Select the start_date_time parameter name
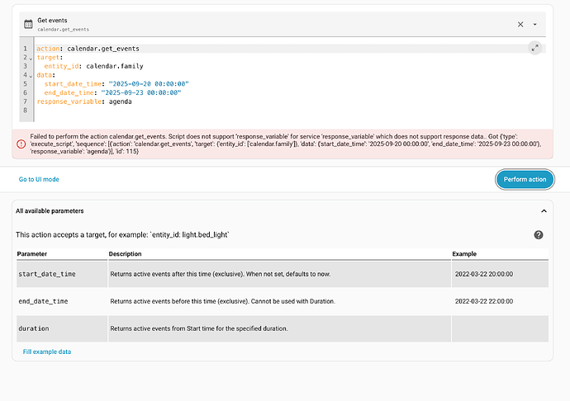570x401 pixels. [47, 273]
